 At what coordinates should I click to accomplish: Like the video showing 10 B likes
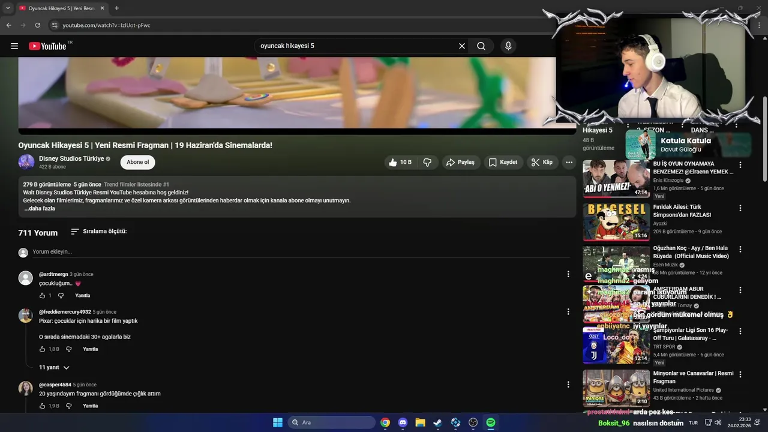pyautogui.click(x=400, y=162)
